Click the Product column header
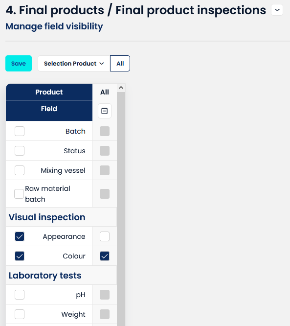The width and height of the screenshot is (290, 326). tap(49, 92)
